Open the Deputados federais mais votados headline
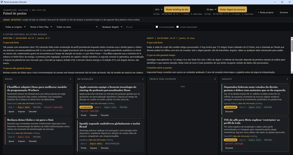The width and height of the screenshot is (293, 155). click(254, 88)
